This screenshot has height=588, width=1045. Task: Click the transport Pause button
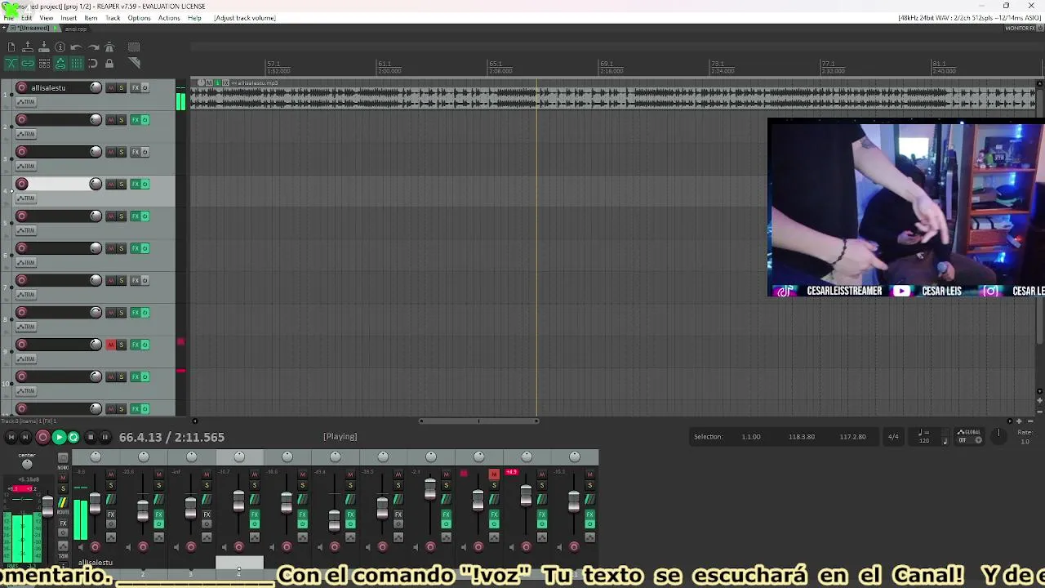(105, 438)
